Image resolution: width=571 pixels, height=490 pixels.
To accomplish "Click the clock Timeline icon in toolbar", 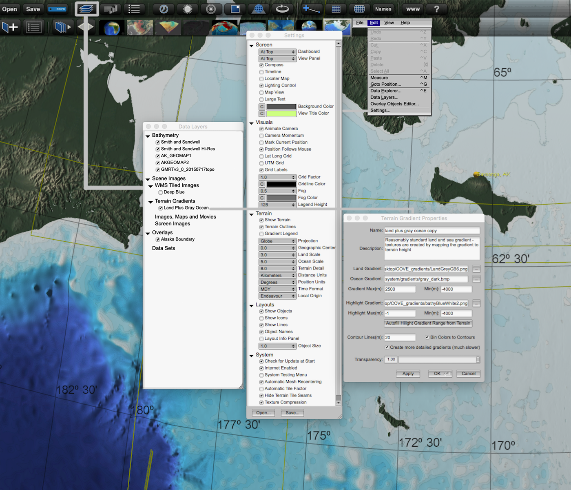I will (164, 9).
